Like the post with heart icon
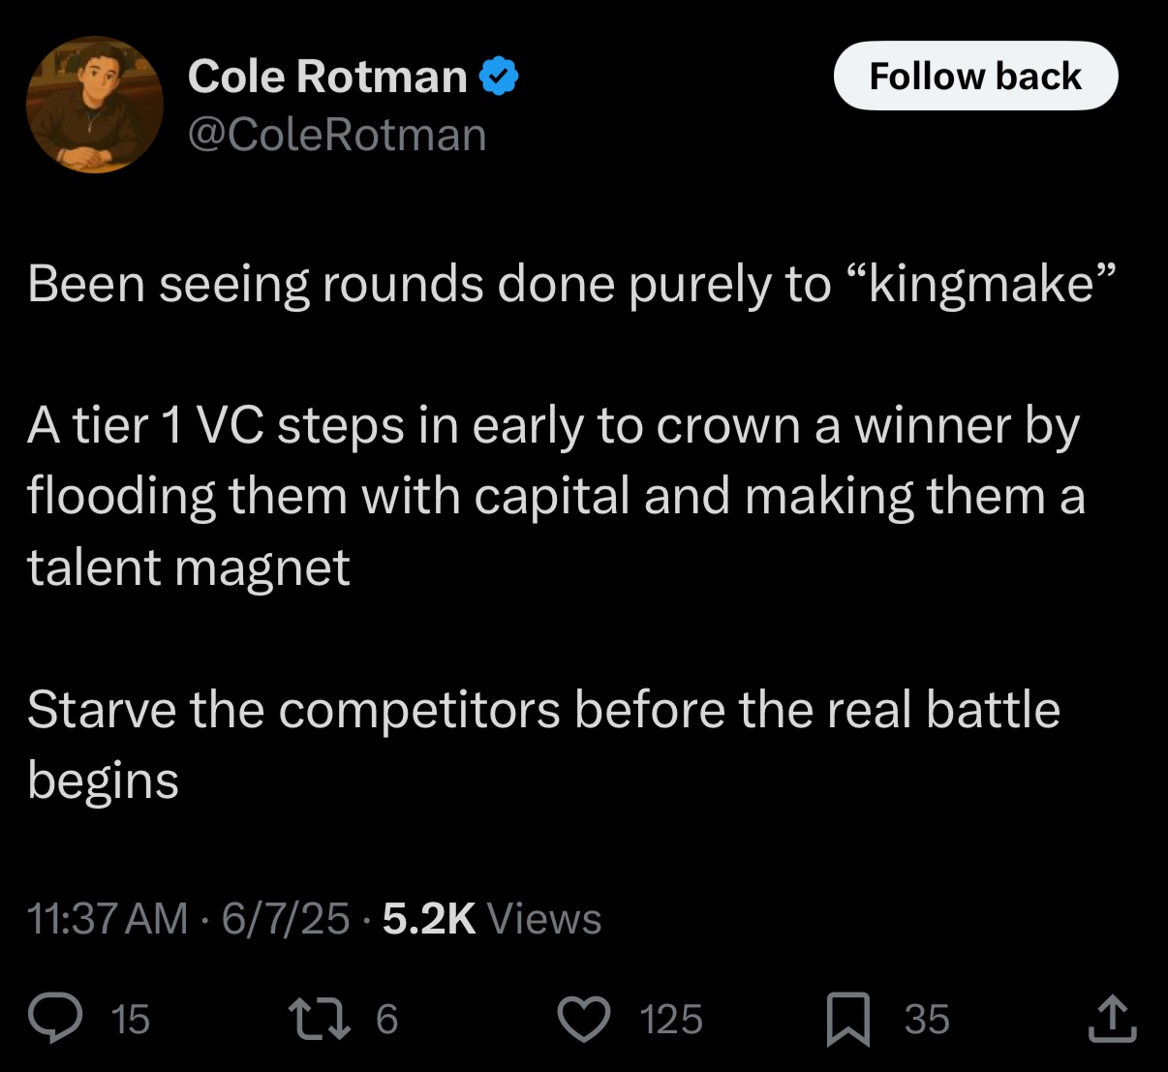Viewport: 1168px width, 1072px height. point(584,1019)
